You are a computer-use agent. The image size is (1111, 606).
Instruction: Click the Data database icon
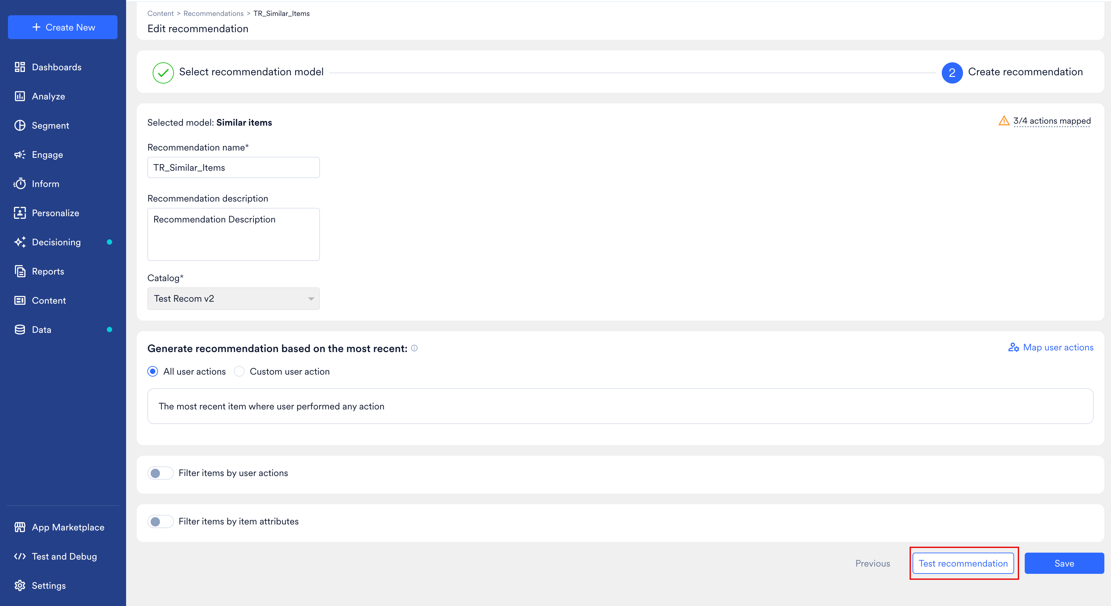pos(20,329)
